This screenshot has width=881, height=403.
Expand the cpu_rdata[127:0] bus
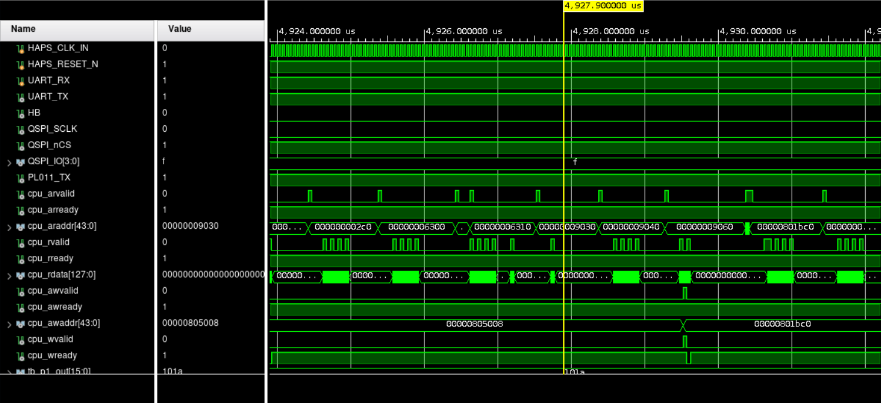click(x=9, y=275)
